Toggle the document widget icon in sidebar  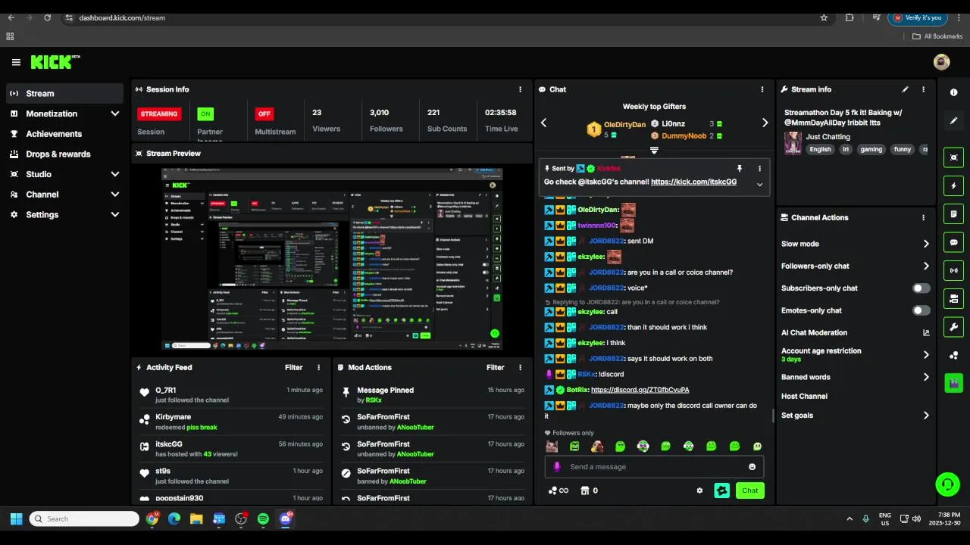[x=953, y=214]
